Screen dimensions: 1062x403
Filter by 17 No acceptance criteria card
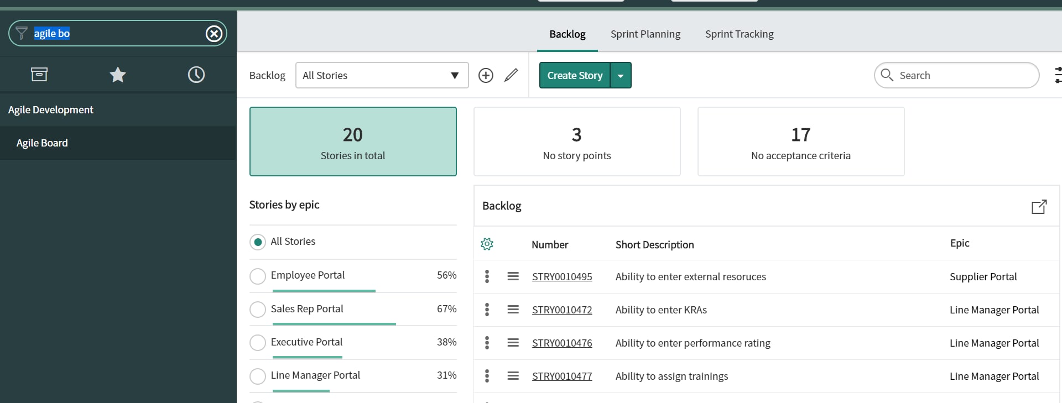(801, 142)
